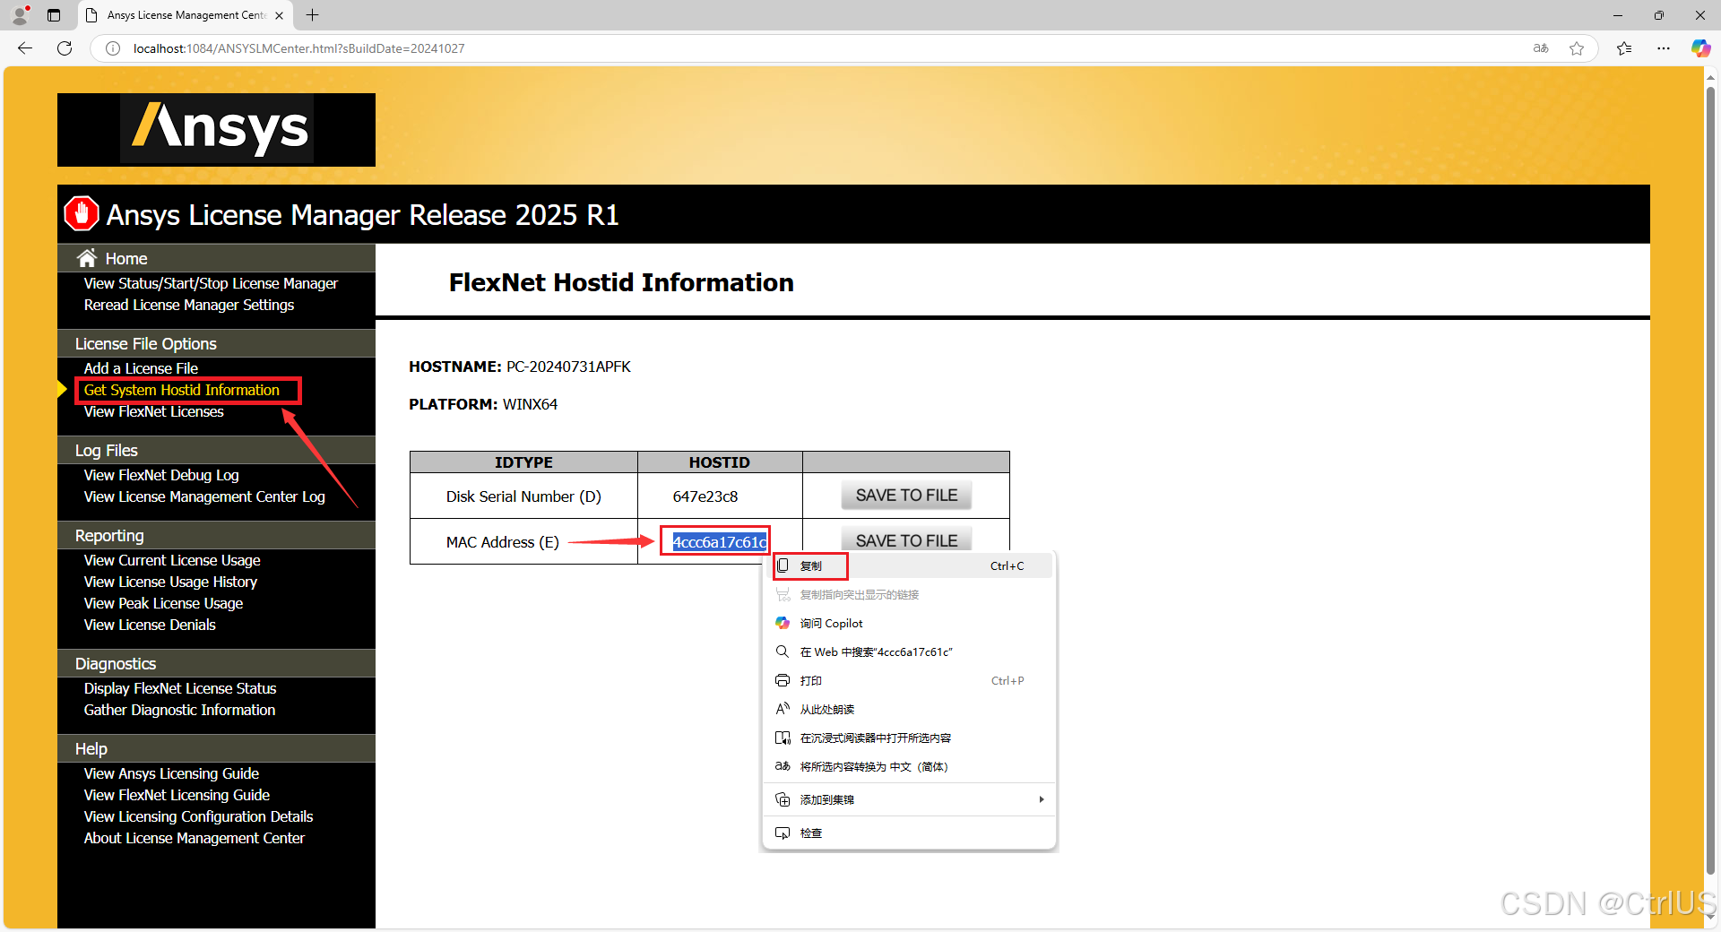Image resolution: width=1721 pixels, height=932 pixels.
Task: Open View Licensing Configuration Details
Action: tap(198, 816)
